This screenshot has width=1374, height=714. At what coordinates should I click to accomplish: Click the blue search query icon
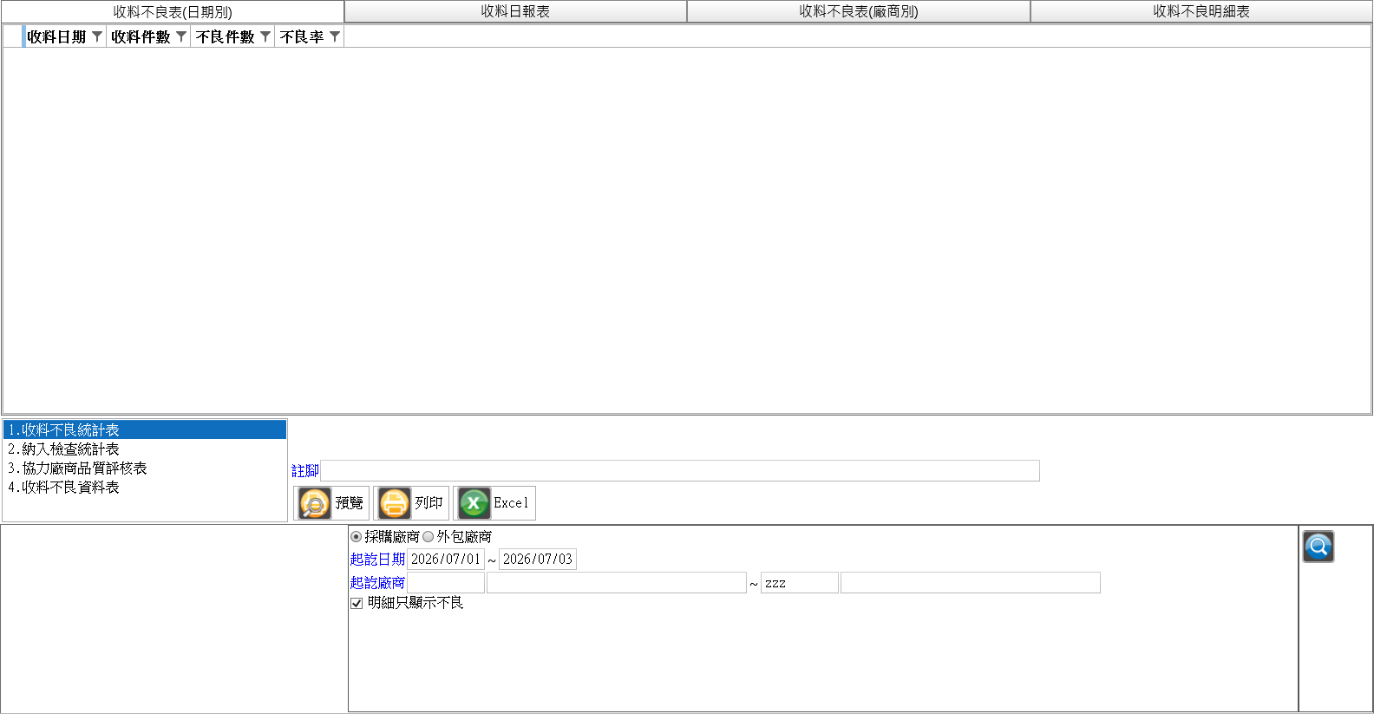(1318, 547)
